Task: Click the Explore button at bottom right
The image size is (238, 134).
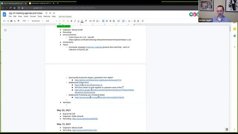Action: coord(227,130)
